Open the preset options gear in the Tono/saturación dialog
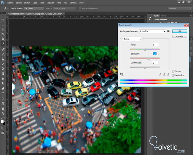193x155 pixels. click(168, 31)
